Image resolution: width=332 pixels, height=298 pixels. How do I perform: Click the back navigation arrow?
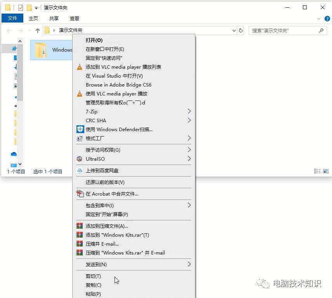click(x=9, y=31)
